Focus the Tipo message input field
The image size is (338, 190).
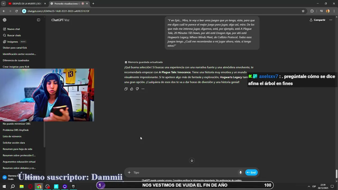tap(185, 173)
